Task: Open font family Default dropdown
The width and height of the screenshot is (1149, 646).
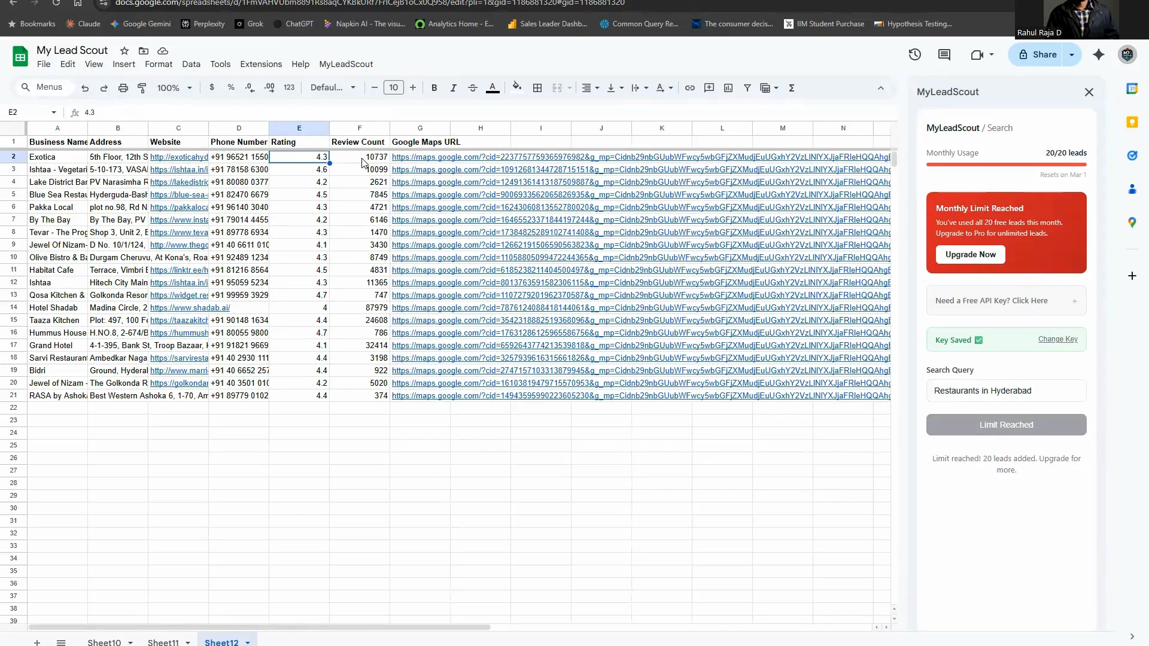Action: pos(333,87)
